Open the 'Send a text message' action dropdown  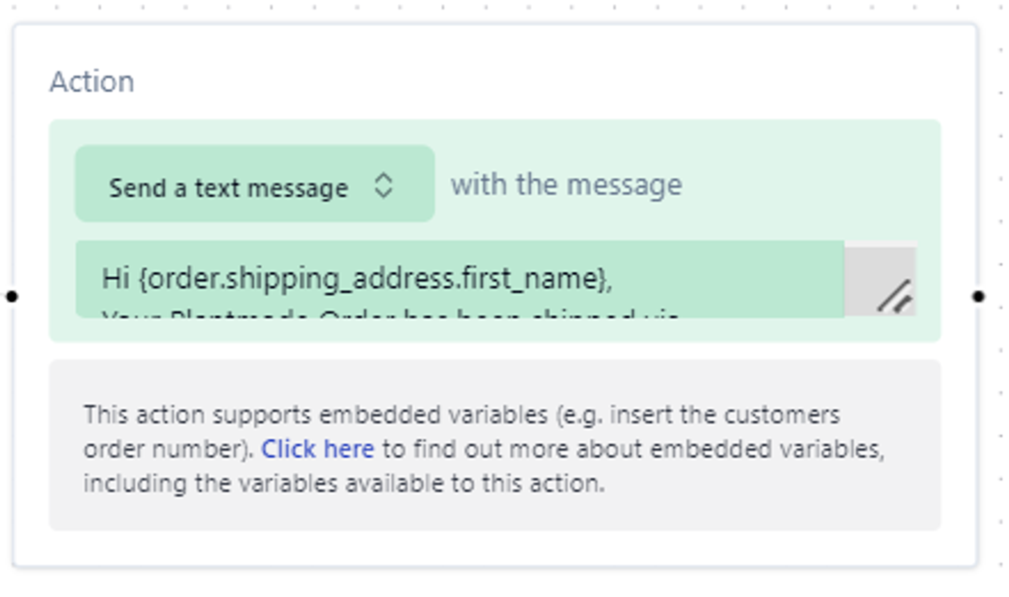pos(255,184)
